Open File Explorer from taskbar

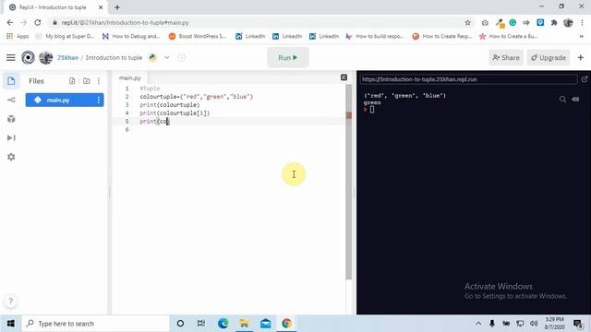(244, 324)
